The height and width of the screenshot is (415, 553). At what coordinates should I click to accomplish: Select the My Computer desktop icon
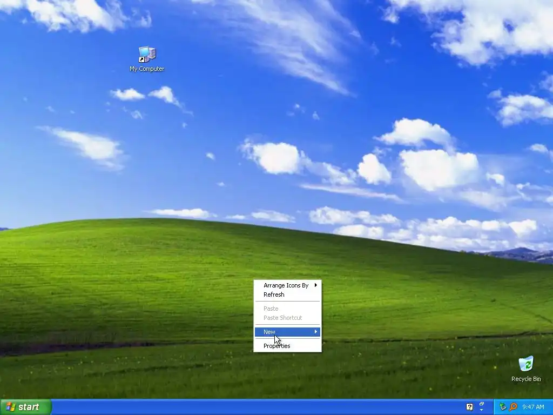(147, 55)
